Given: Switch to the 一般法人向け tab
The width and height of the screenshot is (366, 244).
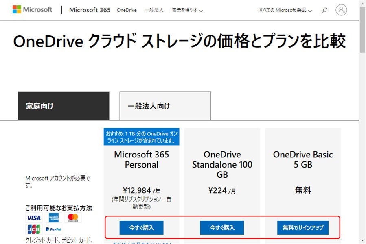Looking at the screenshot, I should tap(165, 106).
